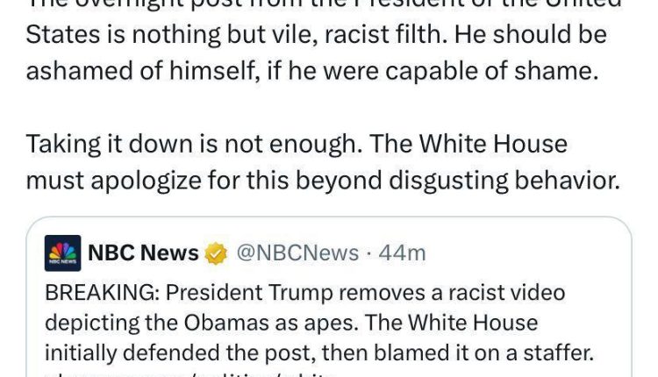This screenshot has width=658, height=377.
Task: Click the line 'depicting the Obamas as apes'
Action: (202, 323)
